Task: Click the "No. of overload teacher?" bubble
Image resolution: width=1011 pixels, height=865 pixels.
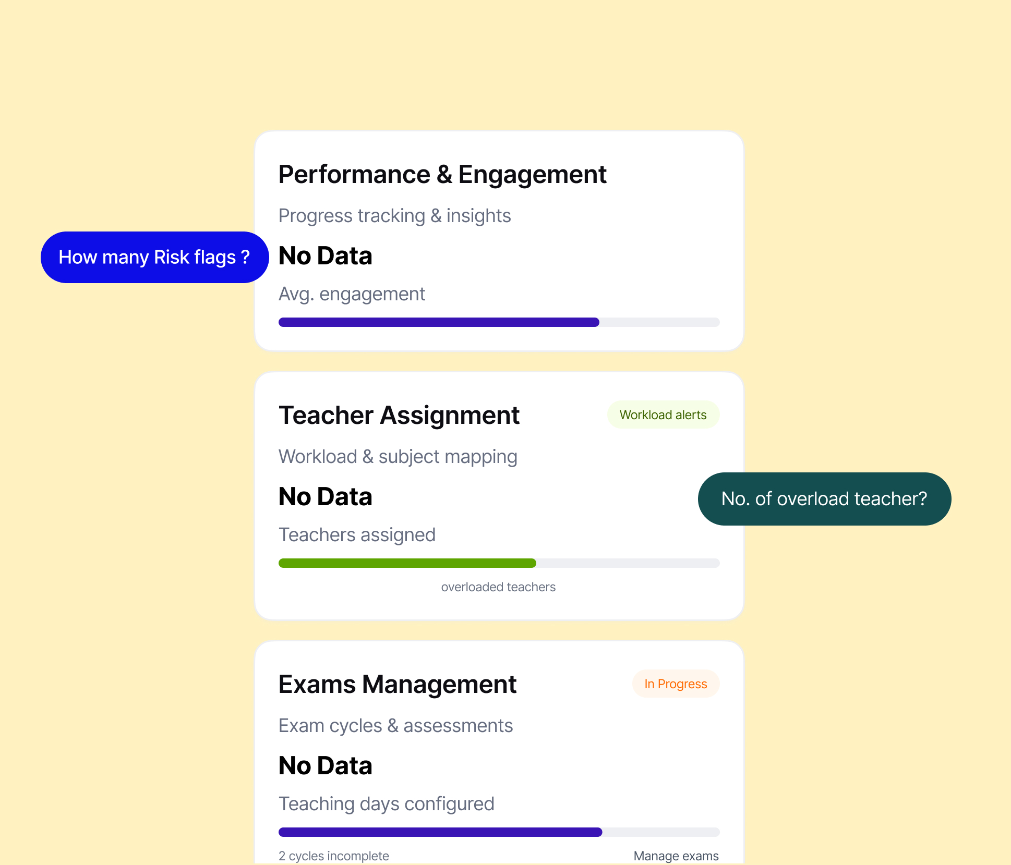Action: point(824,499)
